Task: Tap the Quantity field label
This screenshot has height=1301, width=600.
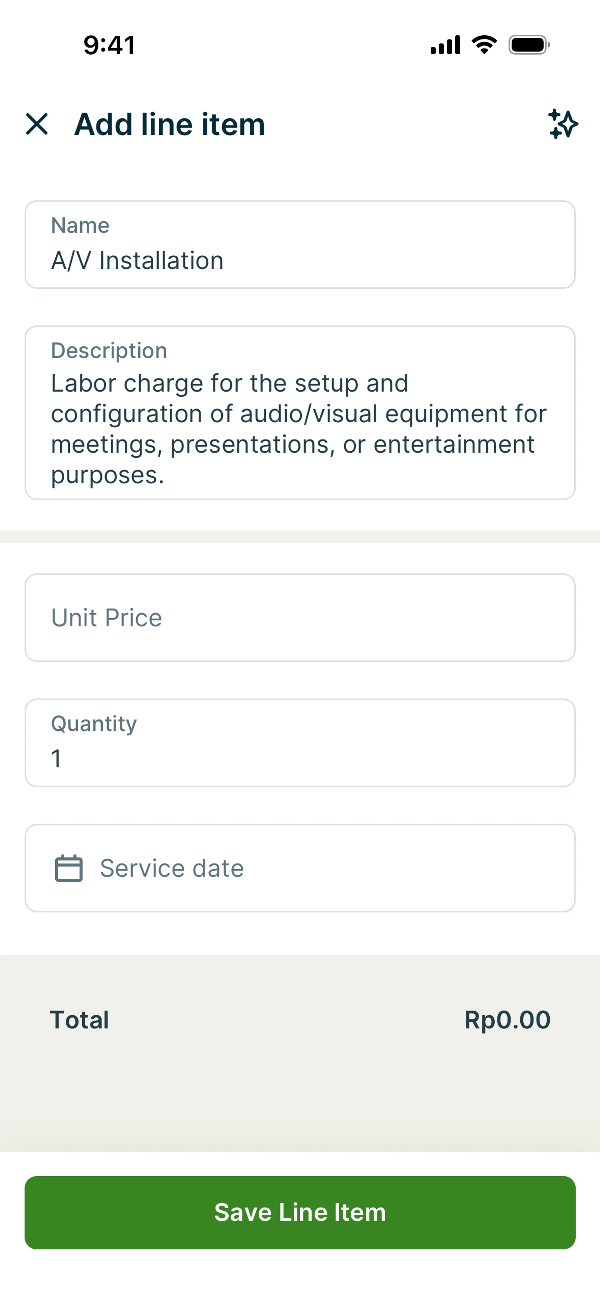Action: (x=94, y=723)
